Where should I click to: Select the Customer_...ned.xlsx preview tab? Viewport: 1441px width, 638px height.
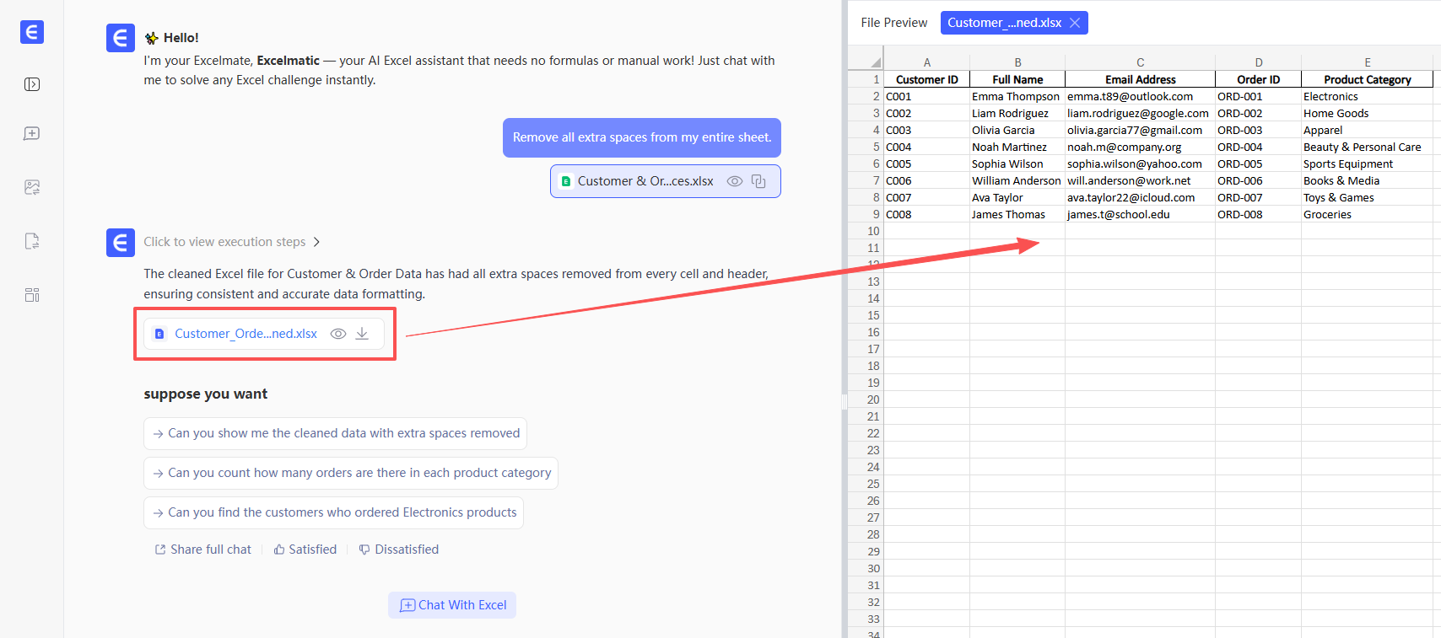point(1003,23)
